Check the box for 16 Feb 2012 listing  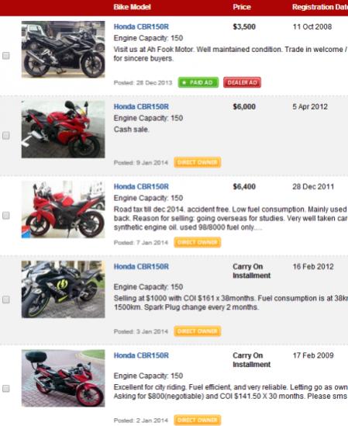pyautogui.click(x=6, y=300)
